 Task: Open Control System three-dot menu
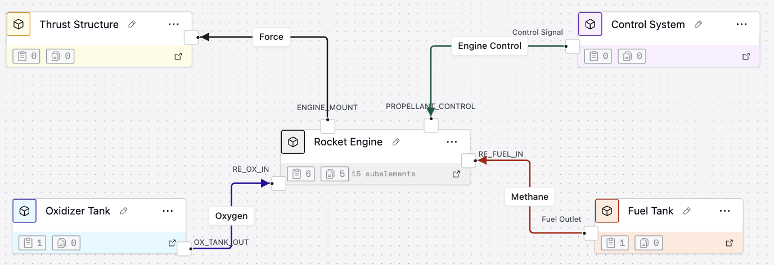[741, 24]
